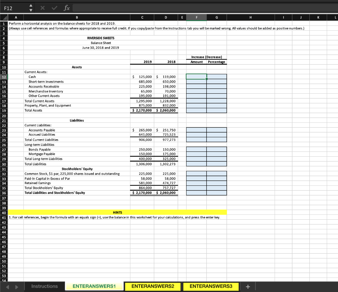This screenshot has height=292, width=338.
Task: Click the Name Box up spinner arrow
Action: (x=30, y=5)
